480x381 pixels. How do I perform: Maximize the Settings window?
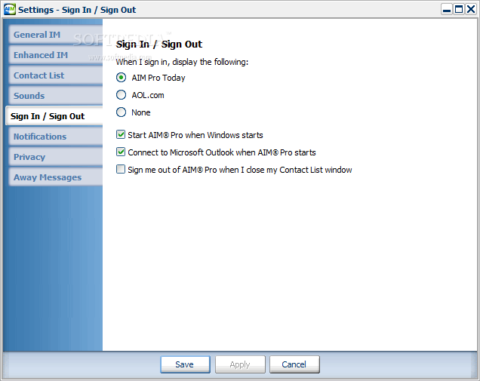tap(459, 10)
